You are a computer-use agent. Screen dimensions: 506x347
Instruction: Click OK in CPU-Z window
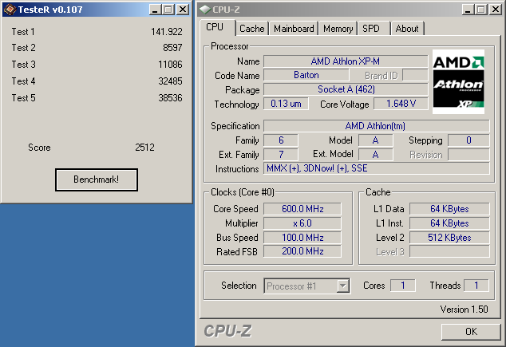[471, 332]
